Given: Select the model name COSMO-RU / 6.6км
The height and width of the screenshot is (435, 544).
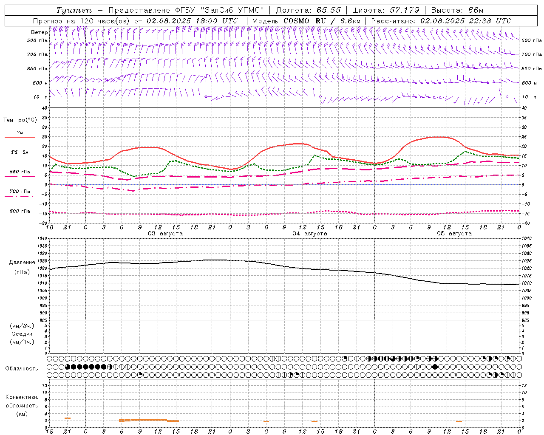Looking at the screenshot, I should (x=322, y=21).
